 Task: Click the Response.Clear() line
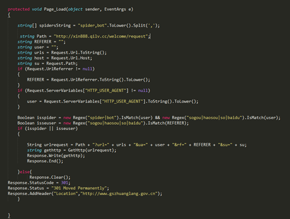(50, 177)
